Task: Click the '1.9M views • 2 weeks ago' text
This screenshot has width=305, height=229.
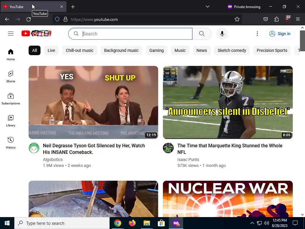Action: [67, 165]
